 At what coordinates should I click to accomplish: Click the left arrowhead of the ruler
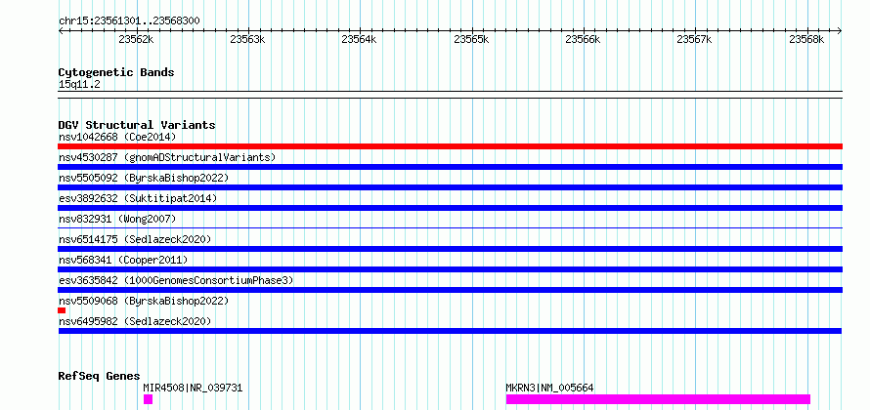pos(61,31)
